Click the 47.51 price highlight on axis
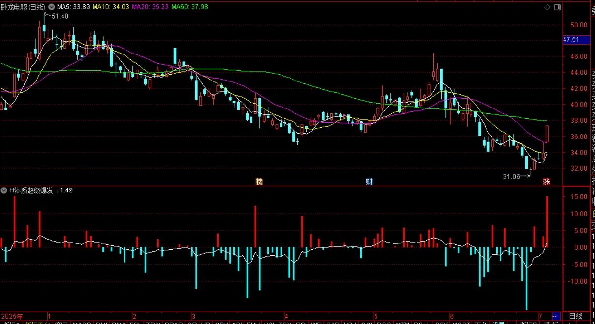The width and height of the screenshot is (595, 324). tap(577, 40)
